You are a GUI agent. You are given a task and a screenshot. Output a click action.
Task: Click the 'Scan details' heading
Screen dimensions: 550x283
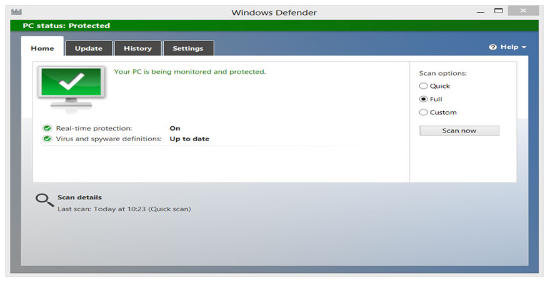coord(79,197)
